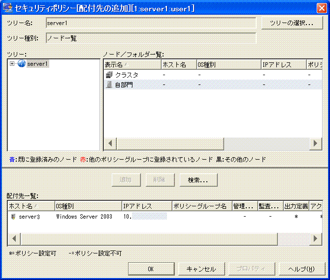This screenshot has height=280, width=330.
Task: Open ツリーの選択 dialog
Action: click(292, 23)
